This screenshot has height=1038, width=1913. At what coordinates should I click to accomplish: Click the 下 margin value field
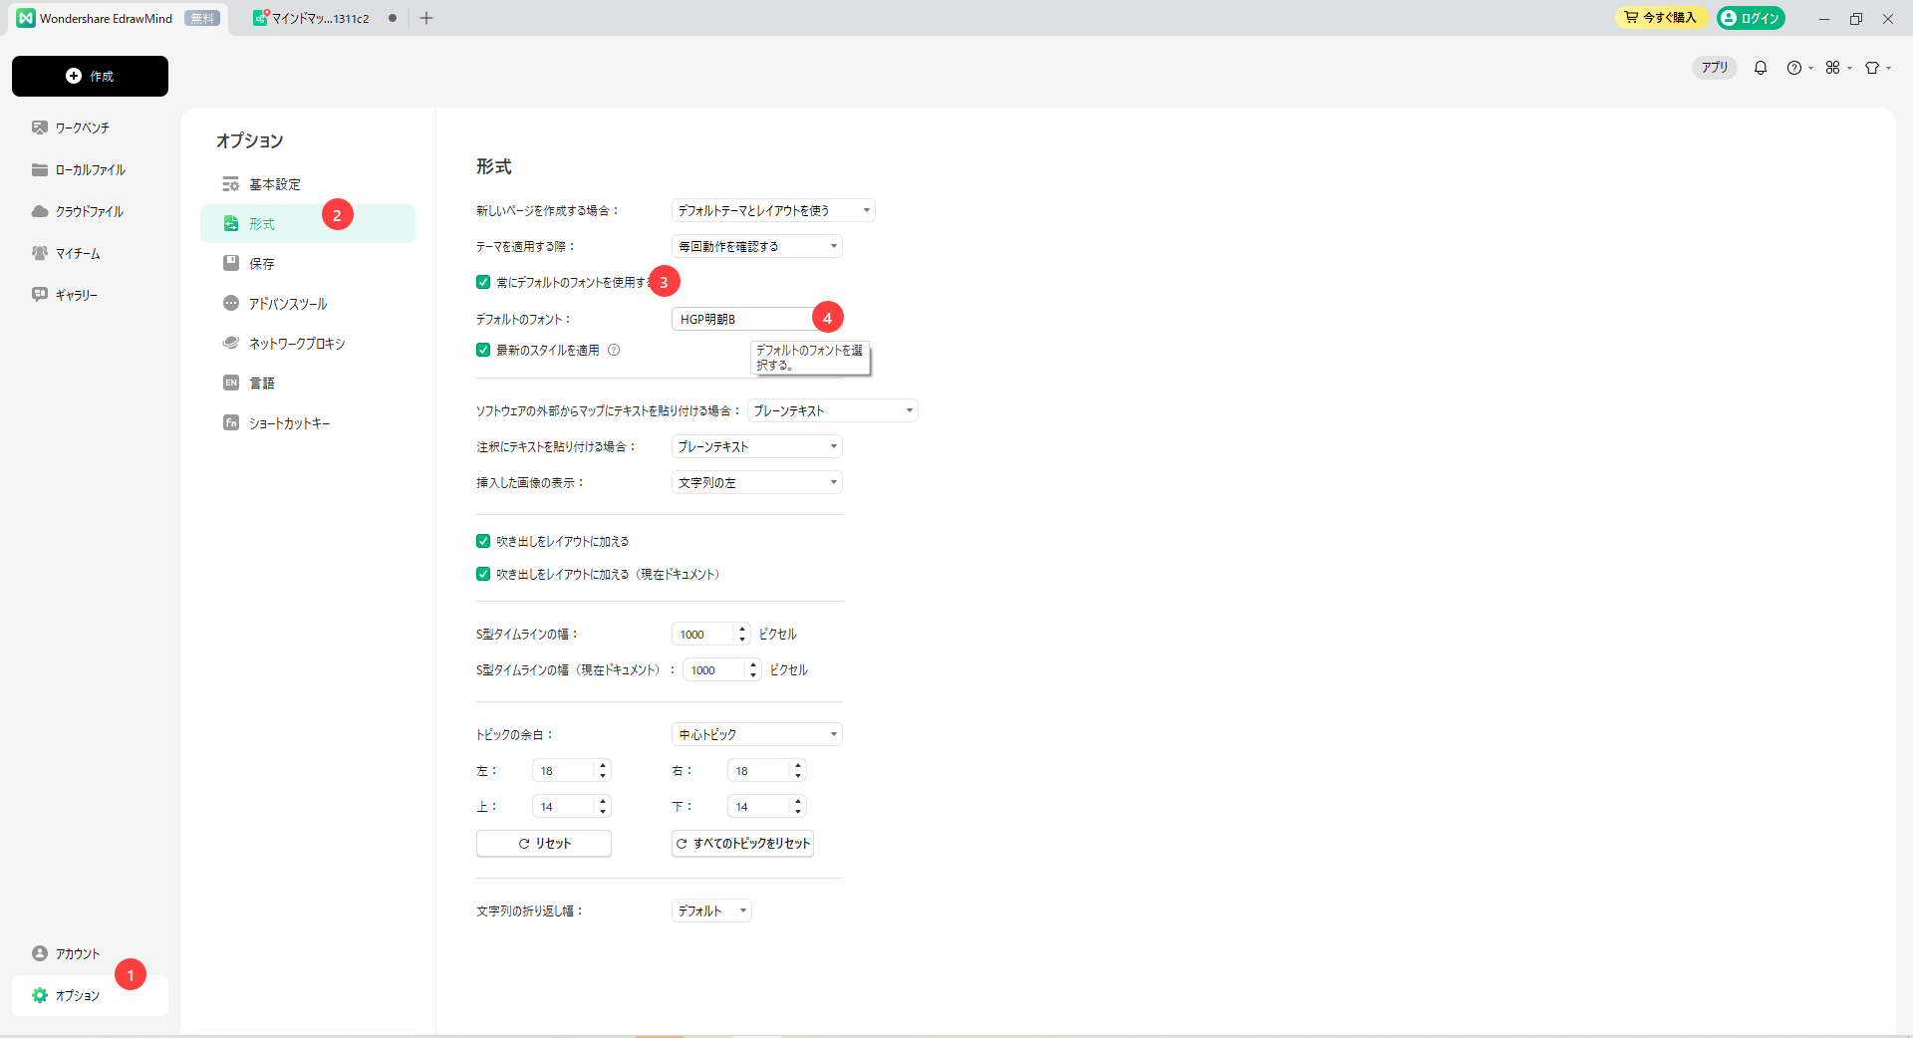759,806
